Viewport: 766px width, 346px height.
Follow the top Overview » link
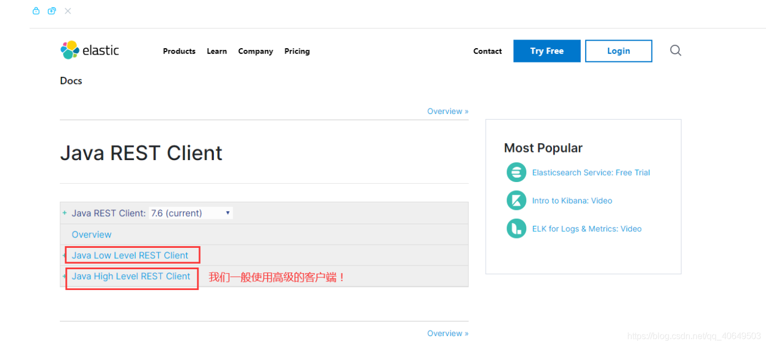click(448, 111)
